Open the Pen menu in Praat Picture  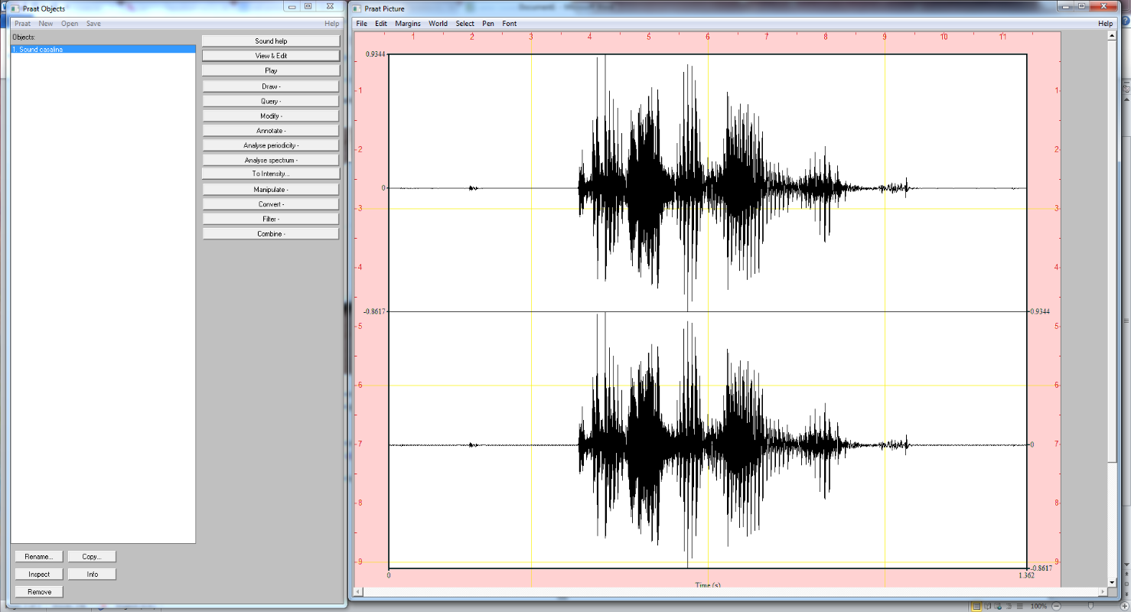click(488, 24)
